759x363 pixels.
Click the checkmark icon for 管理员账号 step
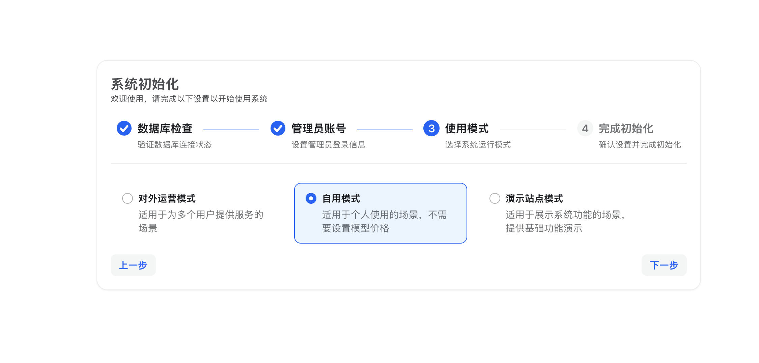(278, 128)
